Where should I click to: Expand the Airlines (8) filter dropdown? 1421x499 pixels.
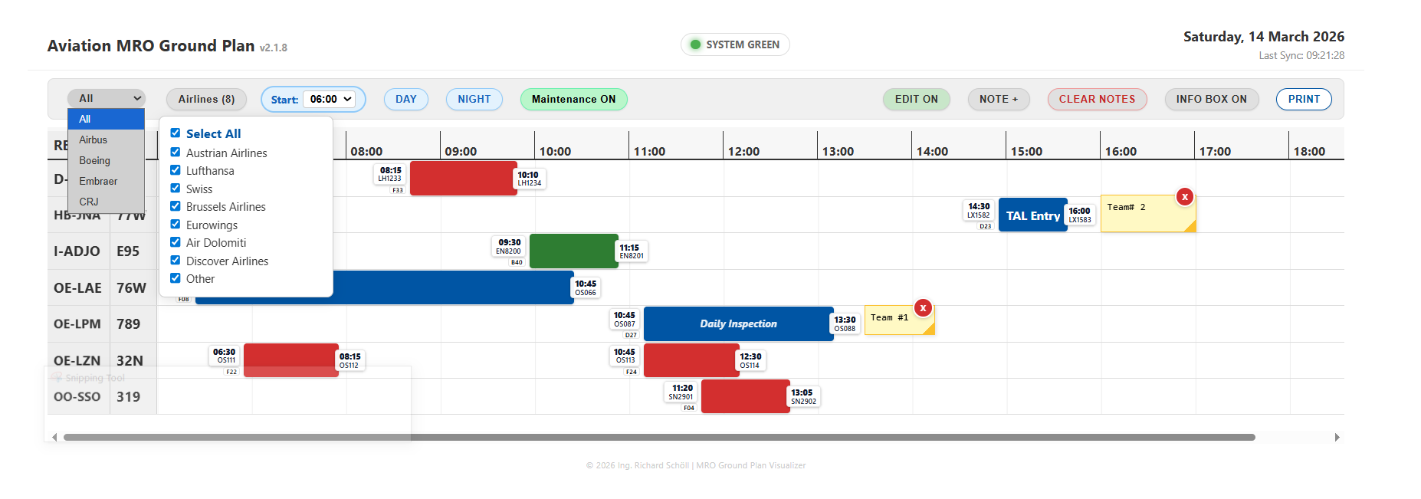pyautogui.click(x=206, y=99)
